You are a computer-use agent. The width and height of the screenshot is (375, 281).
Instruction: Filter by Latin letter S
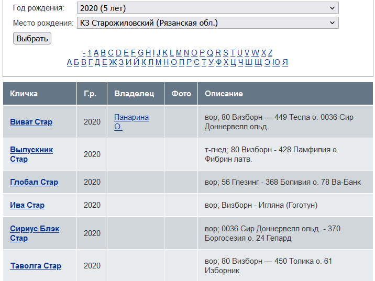[226, 52]
